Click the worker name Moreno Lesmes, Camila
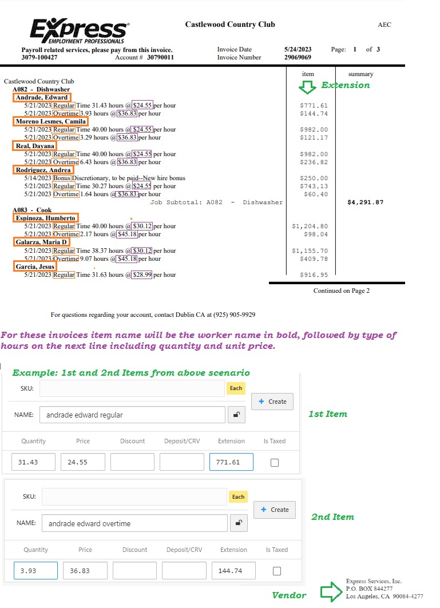This screenshot has height=608, width=440. 50,121
